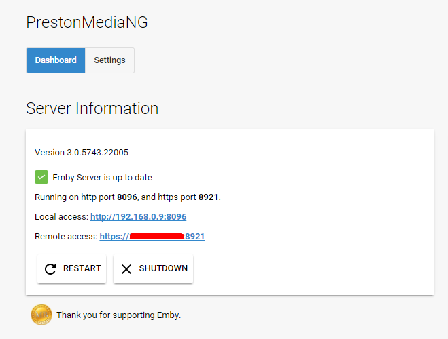448x339 pixels.
Task: Click the Version 3.0.5743.22005 text
Action: (82, 153)
